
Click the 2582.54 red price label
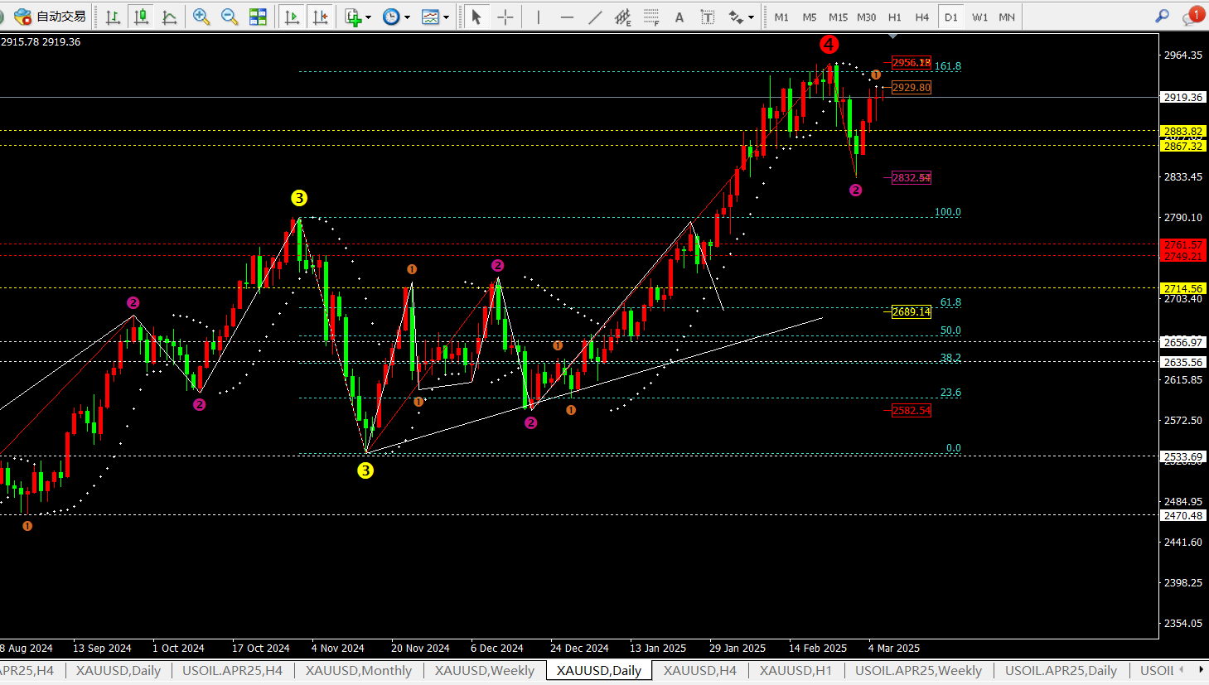tap(912, 410)
